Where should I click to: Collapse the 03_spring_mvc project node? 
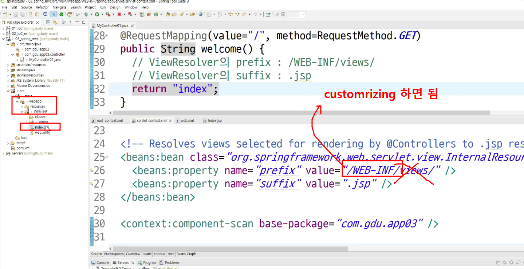3,39
